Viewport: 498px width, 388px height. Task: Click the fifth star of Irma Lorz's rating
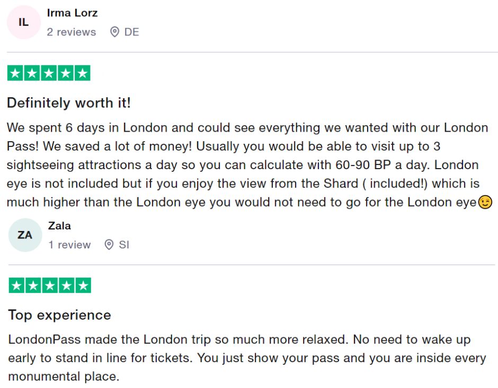(x=82, y=73)
